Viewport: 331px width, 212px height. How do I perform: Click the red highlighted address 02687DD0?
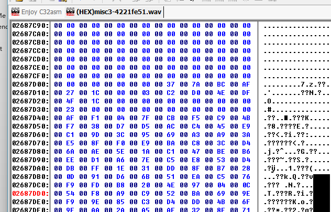30,194
